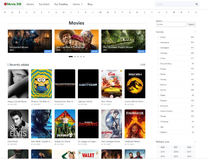Filter titles by the # symbol
The width and height of the screenshot is (208, 159).
[x=5, y=12]
